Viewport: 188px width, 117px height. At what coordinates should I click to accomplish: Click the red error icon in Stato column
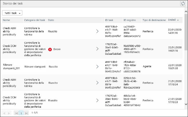[x=50, y=49]
